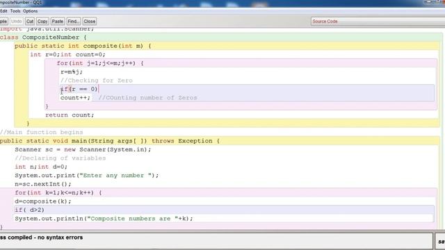Image resolution: width=445 pixels, height=250 pixels.
Task: Click the 'Scanner sc = new Scanner(System.in);' line
Action: tap(83, 149)
